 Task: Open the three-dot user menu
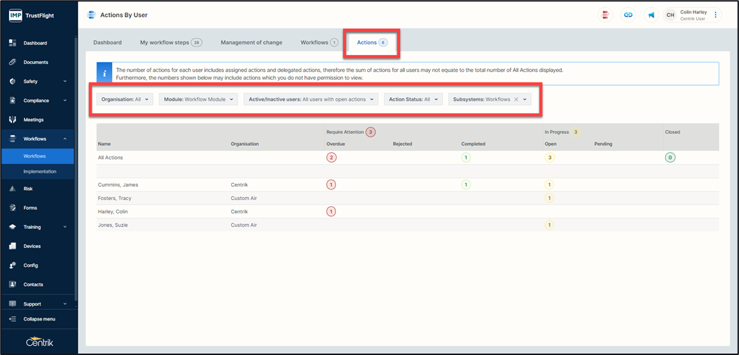716,15
